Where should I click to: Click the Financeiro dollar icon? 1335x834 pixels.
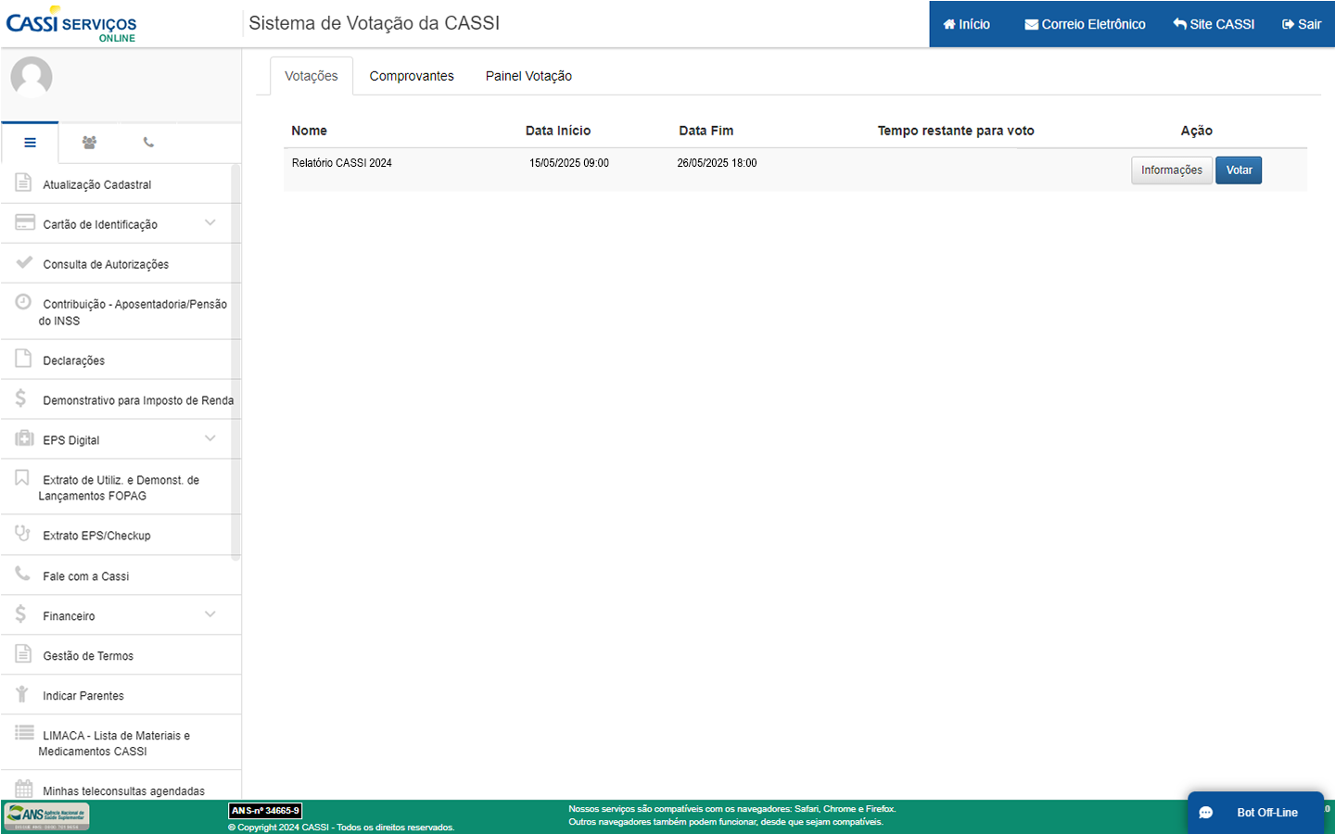(x=20, y=613)
